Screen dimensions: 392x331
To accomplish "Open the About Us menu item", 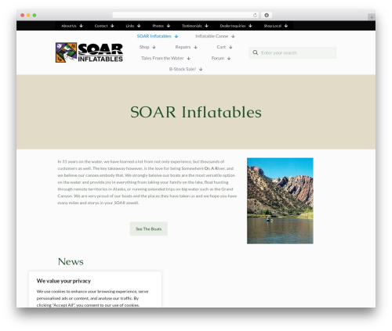I will 69,26.
